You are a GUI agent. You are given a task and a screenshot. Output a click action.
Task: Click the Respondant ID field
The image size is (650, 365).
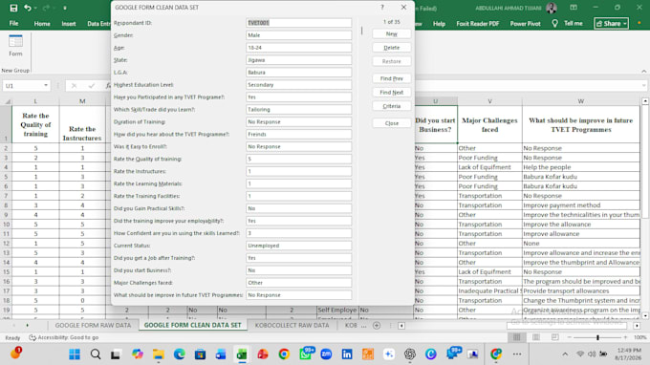298,23
